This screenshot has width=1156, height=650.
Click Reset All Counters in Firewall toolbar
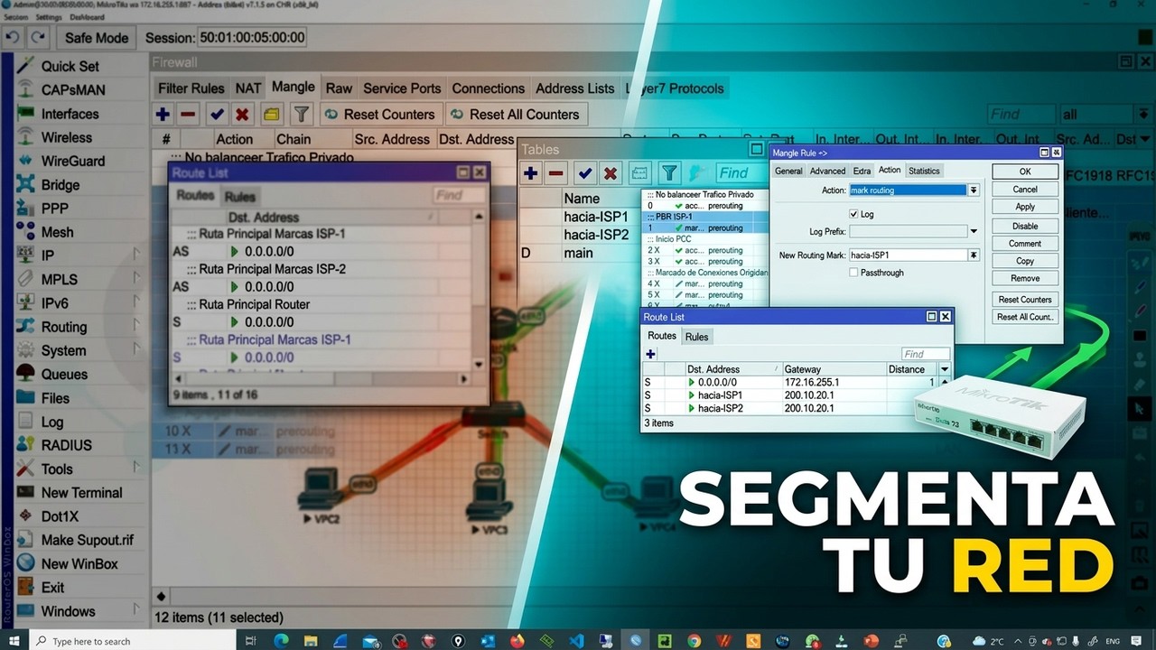[x=515, y=115]
